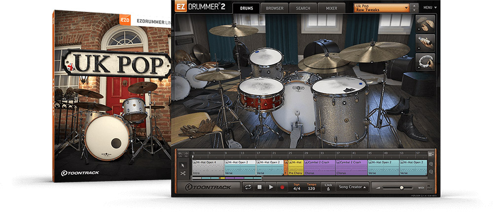Click the Tempo 120 field
The width and height of the screenshot is (493, 212).
pos(312,187)
